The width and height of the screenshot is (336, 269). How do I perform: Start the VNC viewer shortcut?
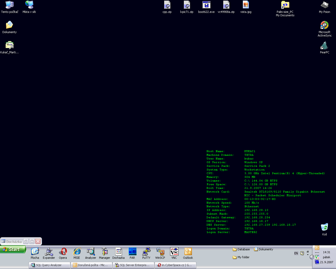point(174,252)
